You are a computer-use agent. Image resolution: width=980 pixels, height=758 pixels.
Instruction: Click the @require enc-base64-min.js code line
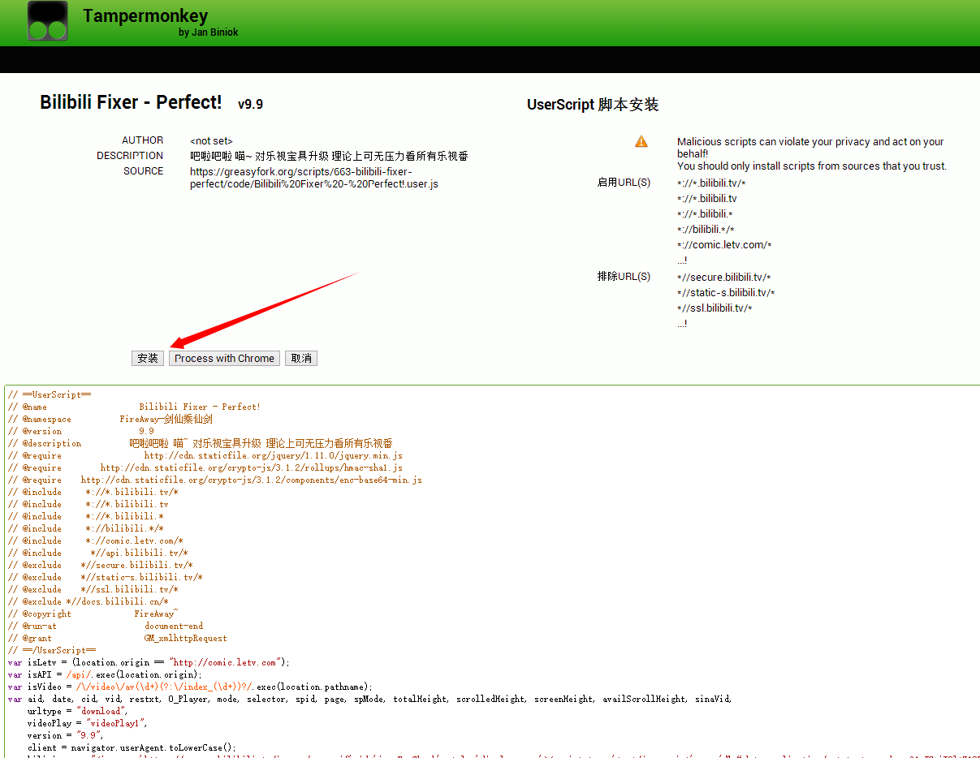(215, 480)
